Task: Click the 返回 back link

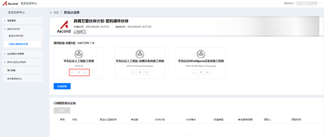Action: click(56, 13)
